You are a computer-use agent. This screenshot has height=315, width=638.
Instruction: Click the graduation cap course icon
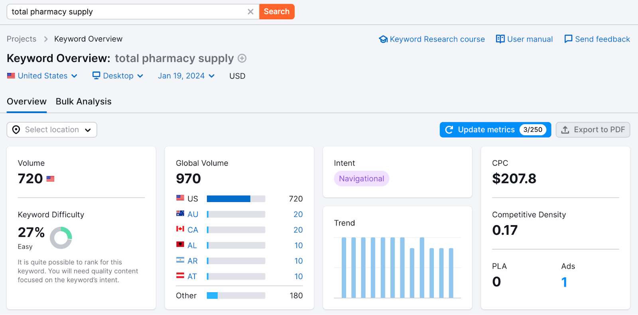point(383,39)
